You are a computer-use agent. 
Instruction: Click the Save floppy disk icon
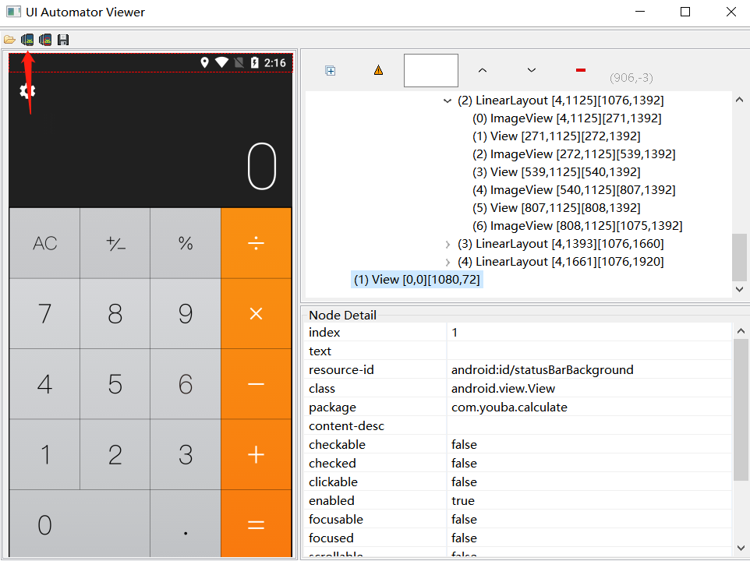tap(63, 40)
